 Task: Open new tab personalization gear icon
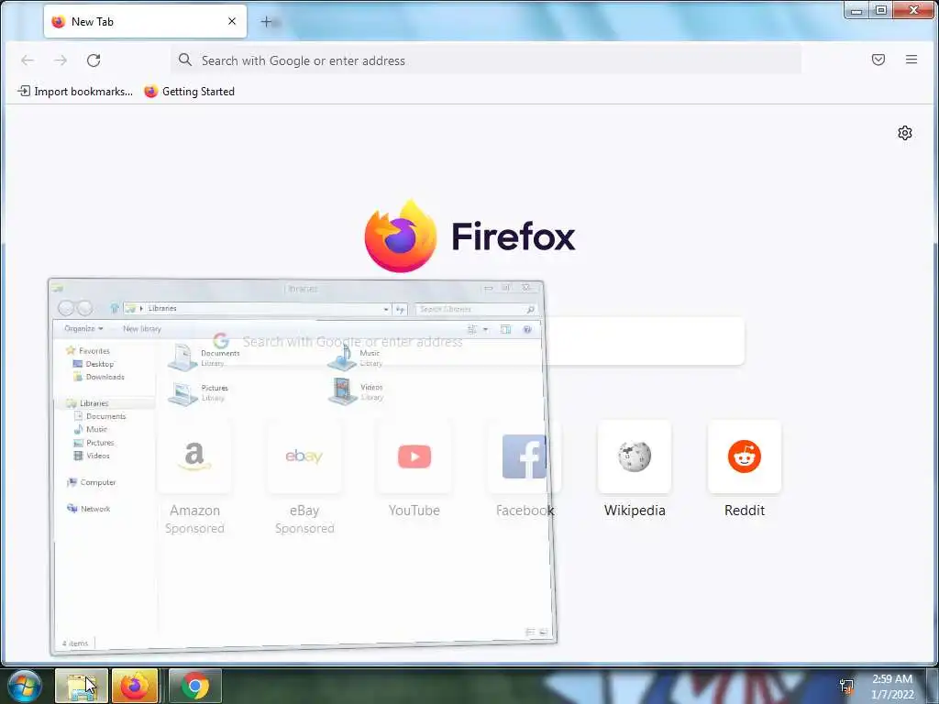pyautogui.click(x=904, y=133)
